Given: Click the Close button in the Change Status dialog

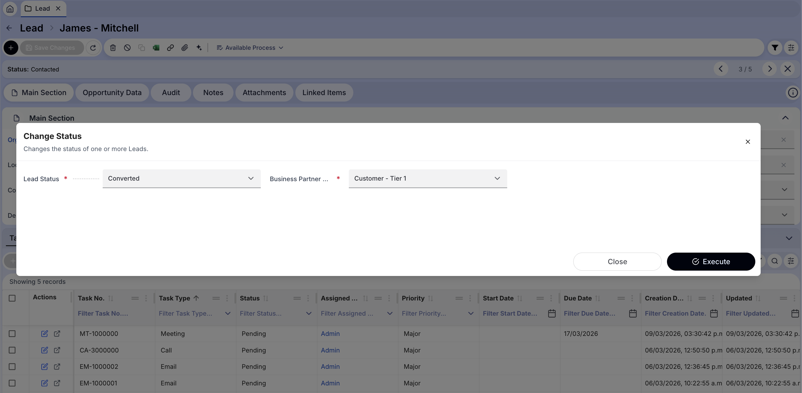Looking at the screenshot, I should coord(617,262).
